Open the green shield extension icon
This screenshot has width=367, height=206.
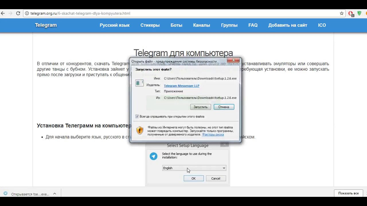tap(359, 13)
